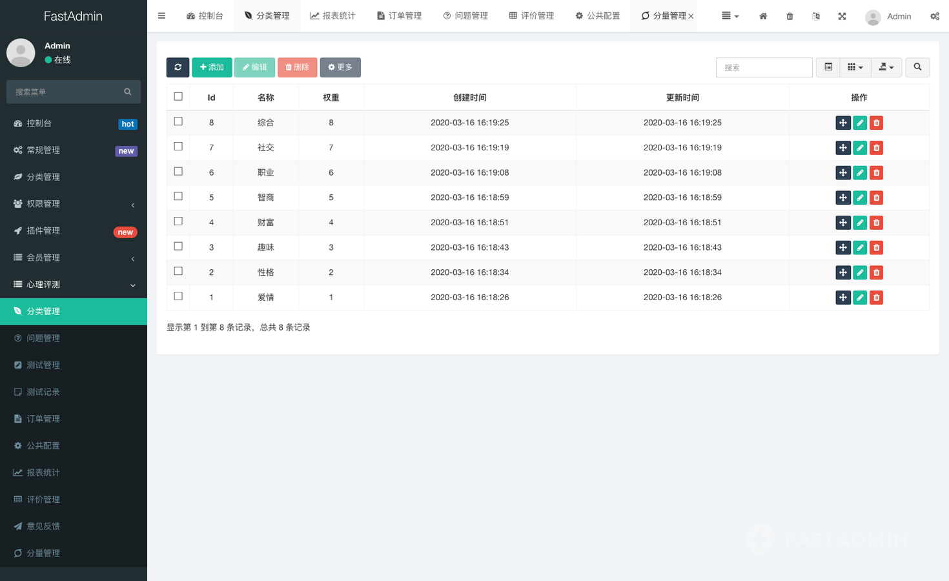
Task: Toggle fullscreen with the expand icon
Action: tap(842, 16)
